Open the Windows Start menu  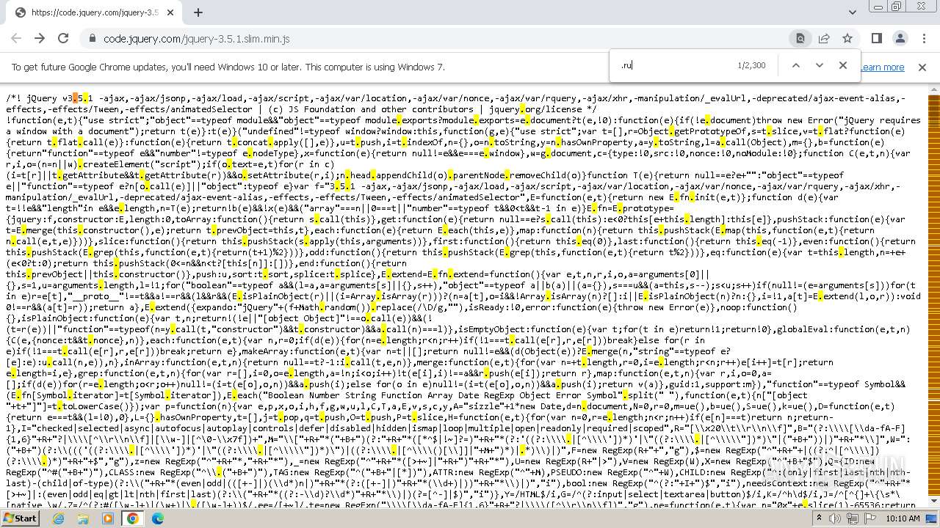tap(21, 518)
